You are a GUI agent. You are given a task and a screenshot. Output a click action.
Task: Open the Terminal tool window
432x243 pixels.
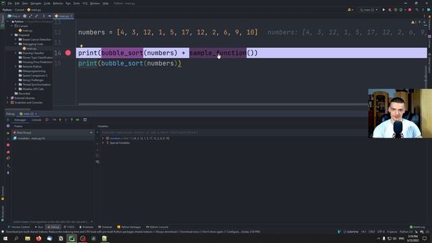pyautogui.click(x=105, y=227)
